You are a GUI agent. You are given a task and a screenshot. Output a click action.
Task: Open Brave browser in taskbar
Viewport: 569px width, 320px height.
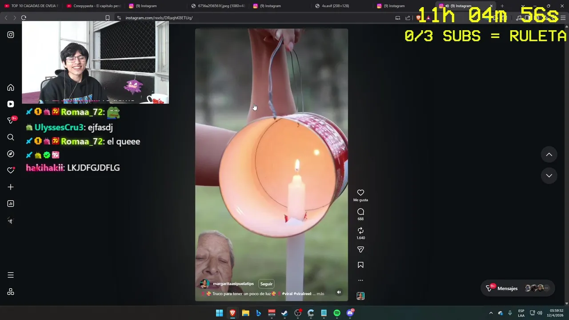[x=232, y=313]
